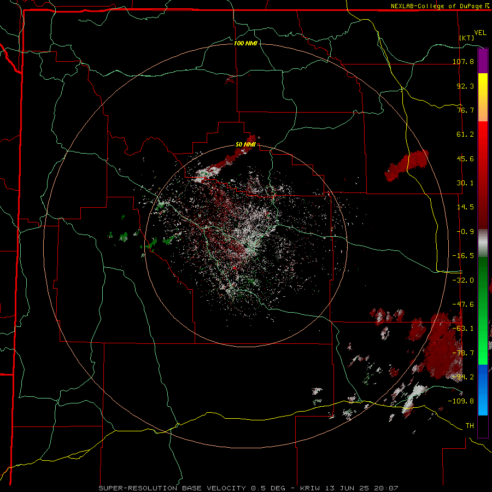Click the -94.2 legend value
Screen dimensions: 492x492
[x=463, y=377]
